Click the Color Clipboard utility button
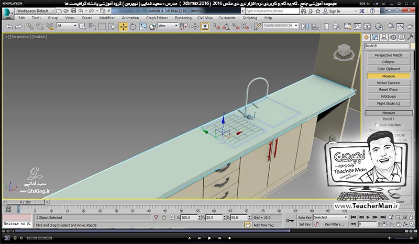 point(388,69)
